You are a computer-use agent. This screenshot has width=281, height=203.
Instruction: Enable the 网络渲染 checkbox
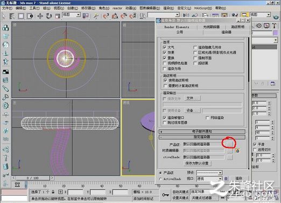coord(207,118)
